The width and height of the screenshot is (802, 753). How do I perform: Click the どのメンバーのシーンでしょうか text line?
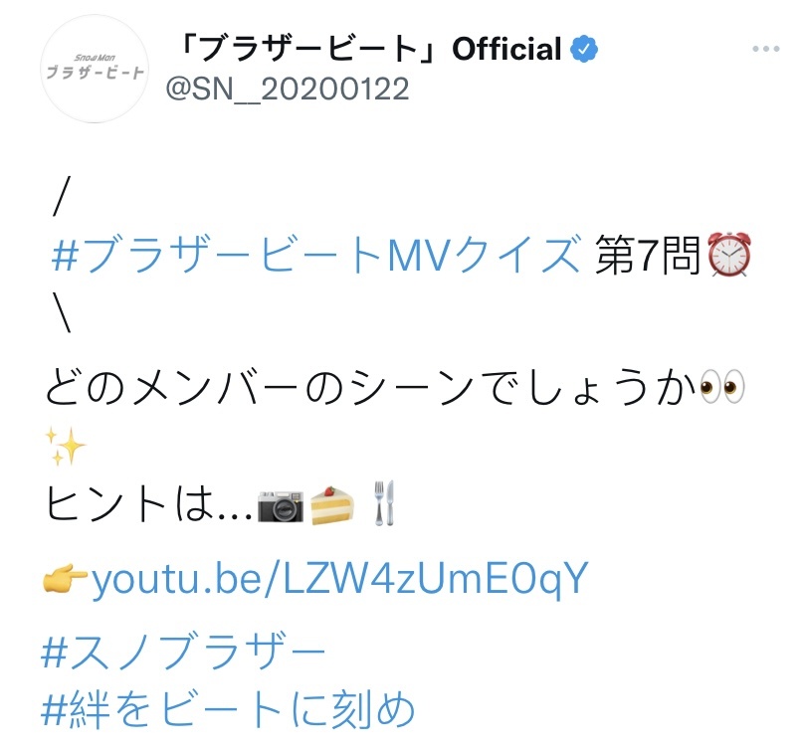pos(371,387)
